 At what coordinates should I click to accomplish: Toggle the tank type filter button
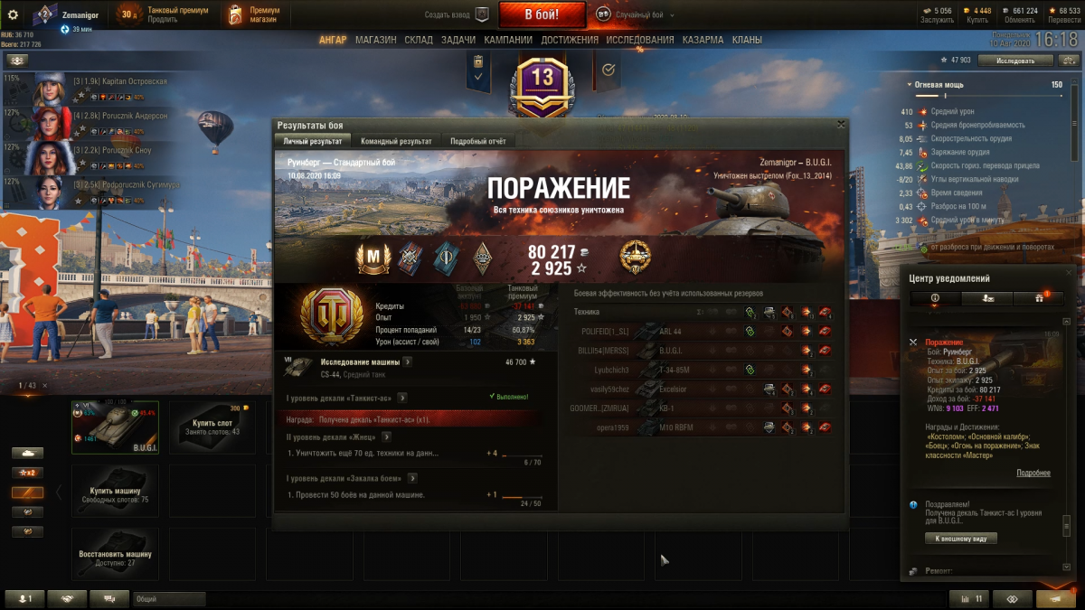26,453
